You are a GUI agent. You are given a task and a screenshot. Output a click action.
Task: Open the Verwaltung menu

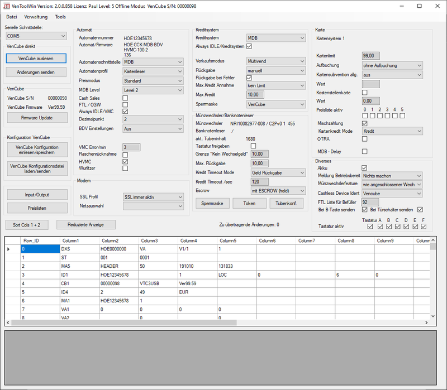pyautogui.click(x=36, y=17)
